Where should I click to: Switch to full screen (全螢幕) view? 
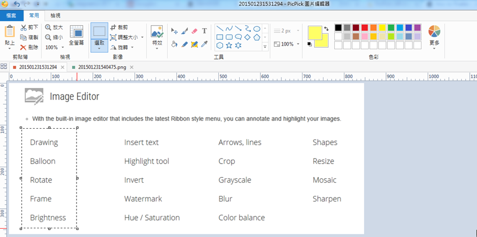(77, 35)
